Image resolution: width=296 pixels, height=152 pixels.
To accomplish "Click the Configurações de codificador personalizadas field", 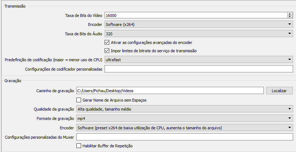I will pos(199,69).
